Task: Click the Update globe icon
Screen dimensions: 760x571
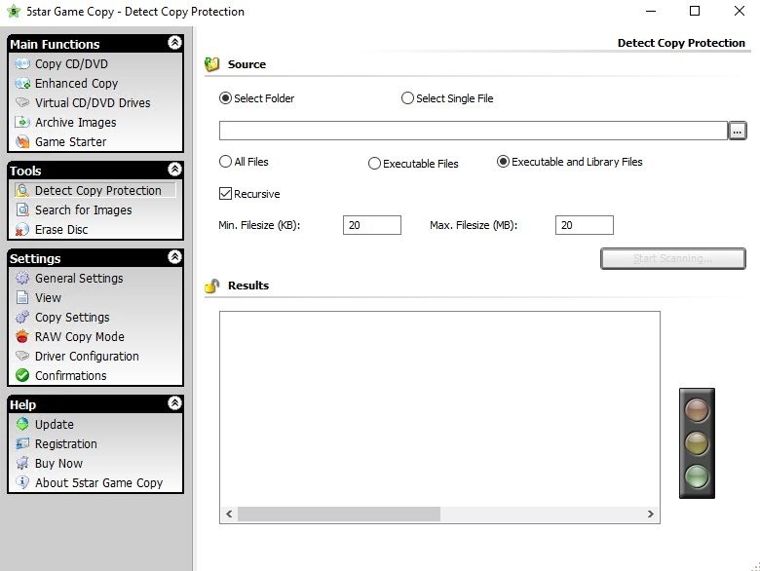Action: pos(22,425)
